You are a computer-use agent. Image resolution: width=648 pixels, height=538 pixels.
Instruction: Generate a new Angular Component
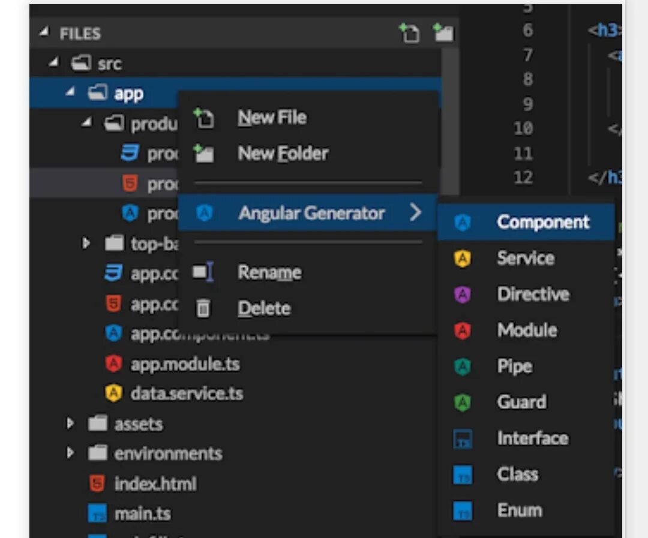[x=526, y=222]
